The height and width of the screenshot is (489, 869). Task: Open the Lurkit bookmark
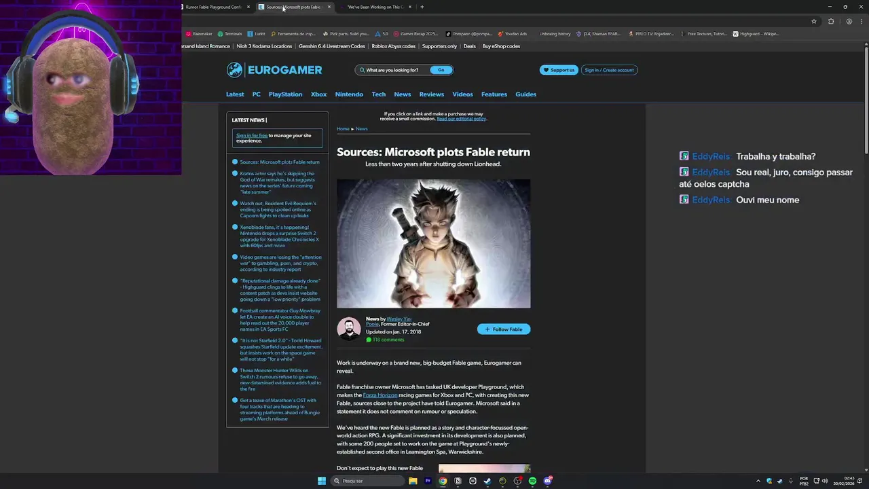click(257, 33)
